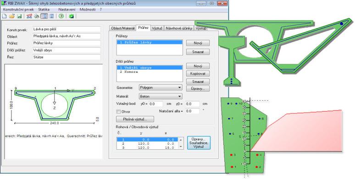Click the 240.0 width dimension in the preview
This screenshot has height=179, width=355.
coord(54,123)
